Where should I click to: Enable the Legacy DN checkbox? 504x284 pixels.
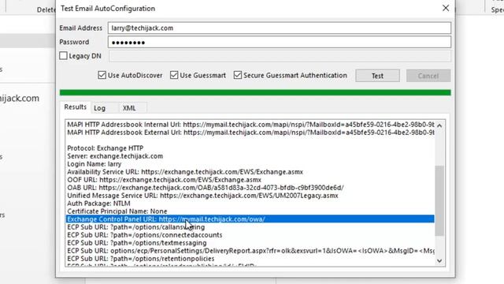[x=63, y=56]
